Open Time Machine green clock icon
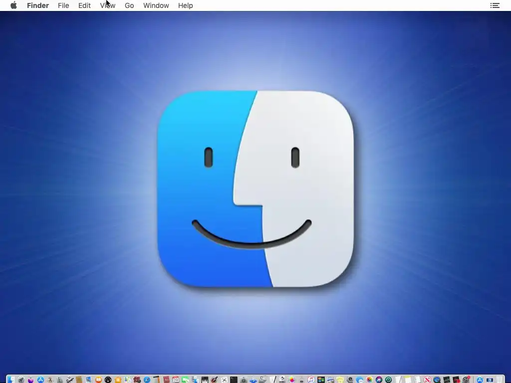 click(388, 380)
